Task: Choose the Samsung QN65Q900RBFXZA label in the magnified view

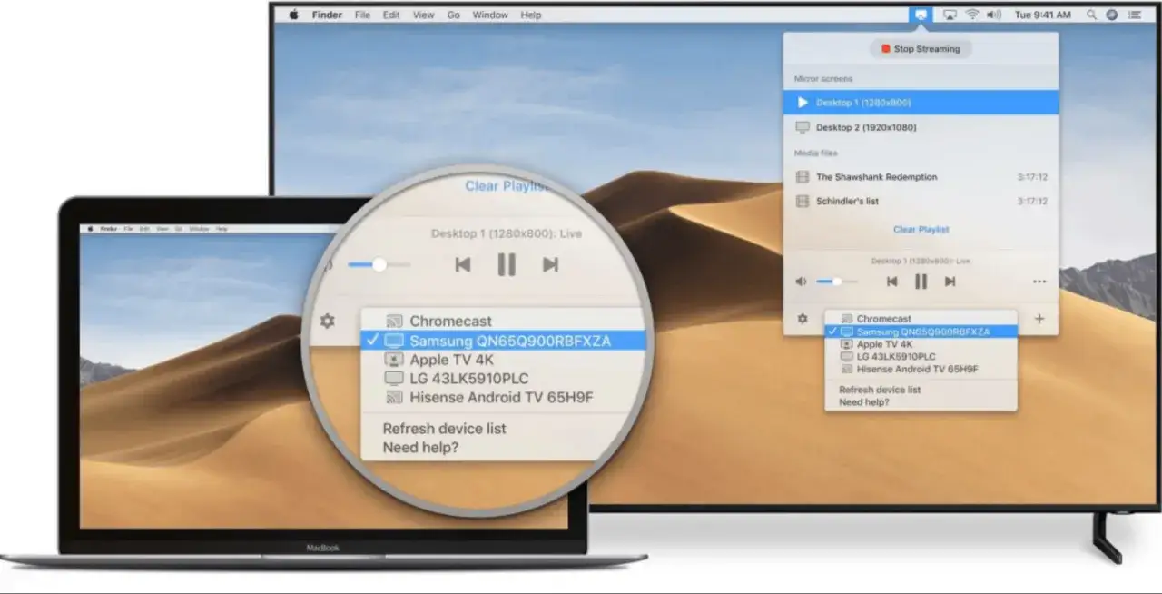Action: tap(510, 341)
